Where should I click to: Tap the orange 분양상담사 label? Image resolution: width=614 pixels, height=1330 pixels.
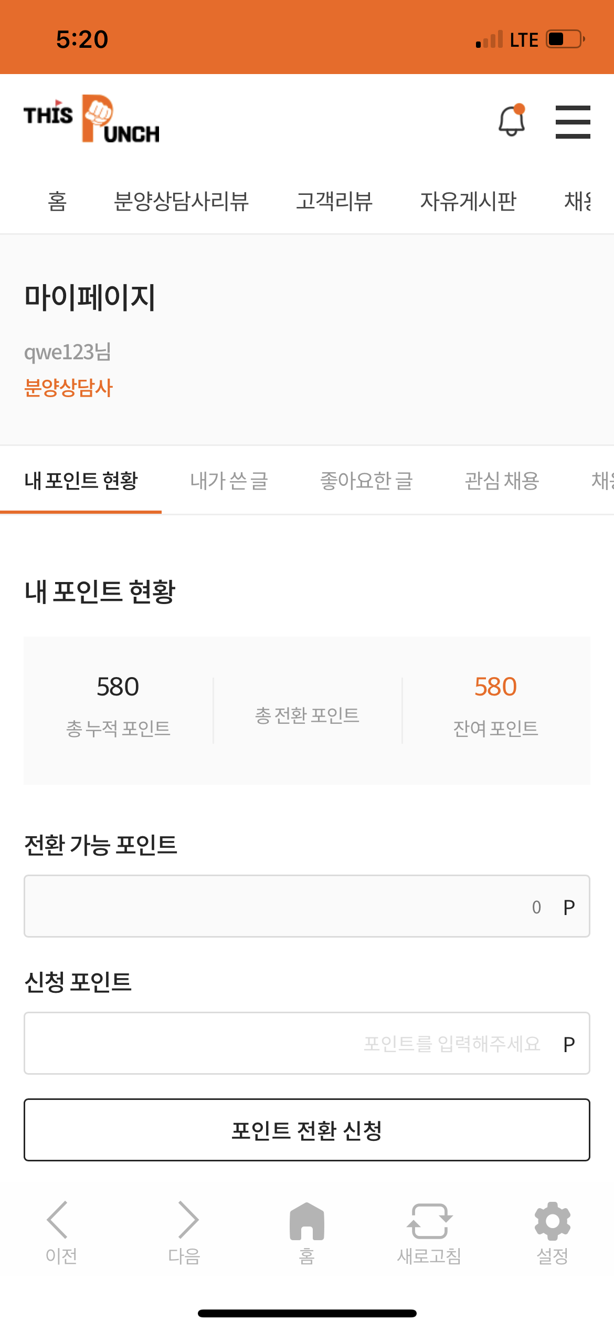tap(69, 388)
